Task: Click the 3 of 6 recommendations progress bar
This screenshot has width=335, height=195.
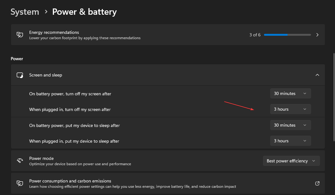Action: [x=287, y=34]
